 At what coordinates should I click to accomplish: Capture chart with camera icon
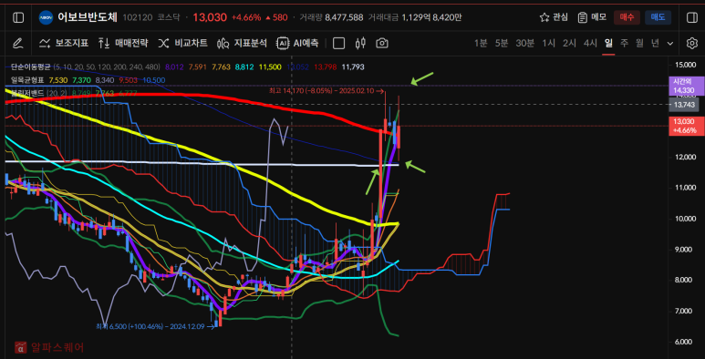click(x=382, y=43)
